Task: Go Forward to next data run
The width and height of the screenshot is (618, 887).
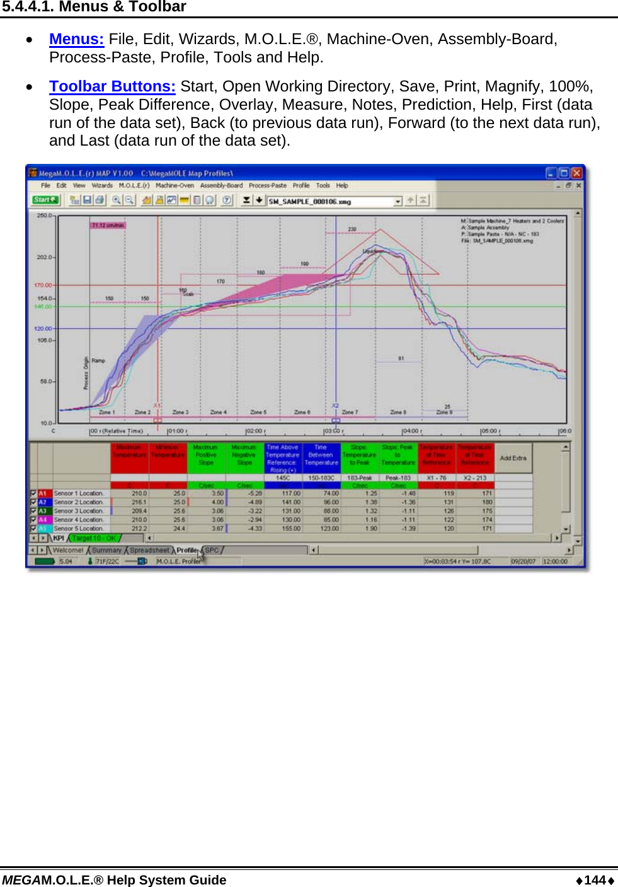Action: pyautogui.click(x=410, y=200)
